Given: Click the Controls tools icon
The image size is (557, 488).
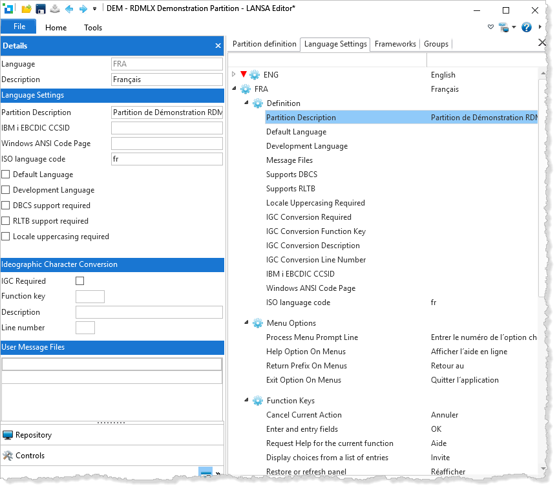Looking at the screenshot, I should click(8, 455).
